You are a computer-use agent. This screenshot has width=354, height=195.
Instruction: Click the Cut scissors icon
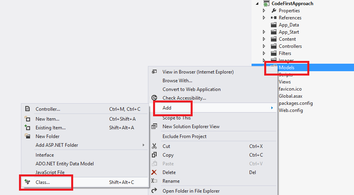(x=154, y=146)
